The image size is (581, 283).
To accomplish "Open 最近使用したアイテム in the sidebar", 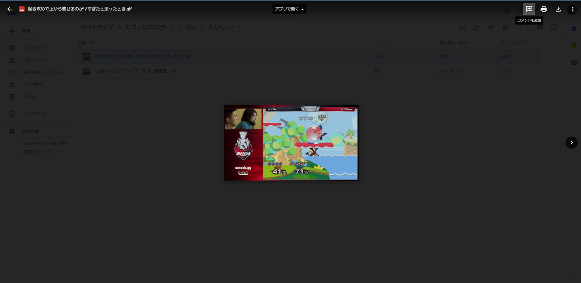I will coord(43,72).
